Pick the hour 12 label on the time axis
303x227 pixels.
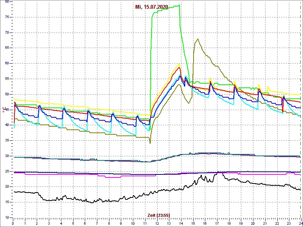157,224
